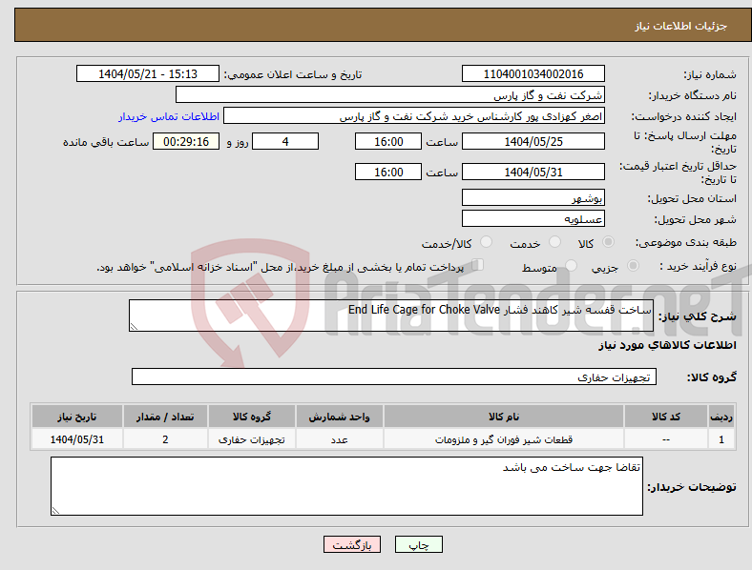Click the table cell تجهیزات حفاری in row 1

(x=252, y=439)
